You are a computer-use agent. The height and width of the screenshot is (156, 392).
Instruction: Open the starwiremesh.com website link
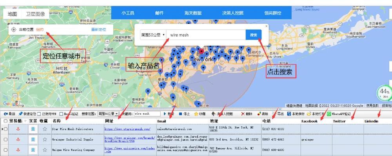pyautogui.click(x=127, y=129)
